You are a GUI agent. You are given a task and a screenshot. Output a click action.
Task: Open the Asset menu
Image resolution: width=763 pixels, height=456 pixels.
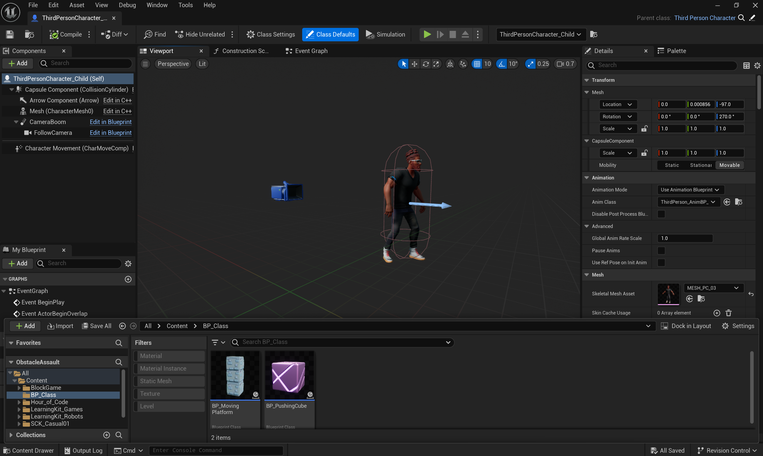pos(76,5)
